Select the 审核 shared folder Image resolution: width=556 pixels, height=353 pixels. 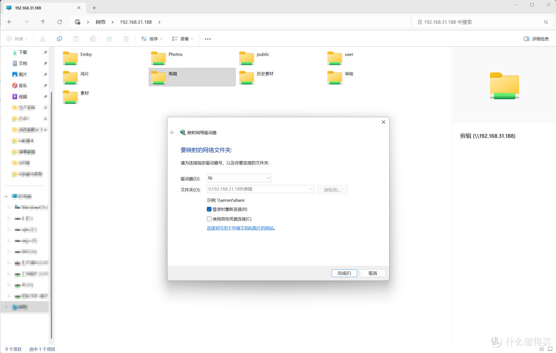pos(340,77)
